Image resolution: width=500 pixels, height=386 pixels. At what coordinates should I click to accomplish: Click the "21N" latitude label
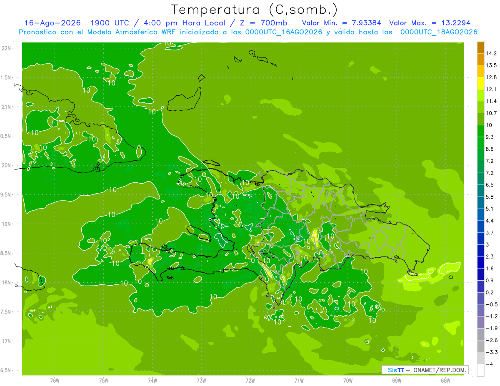[6, 107]
